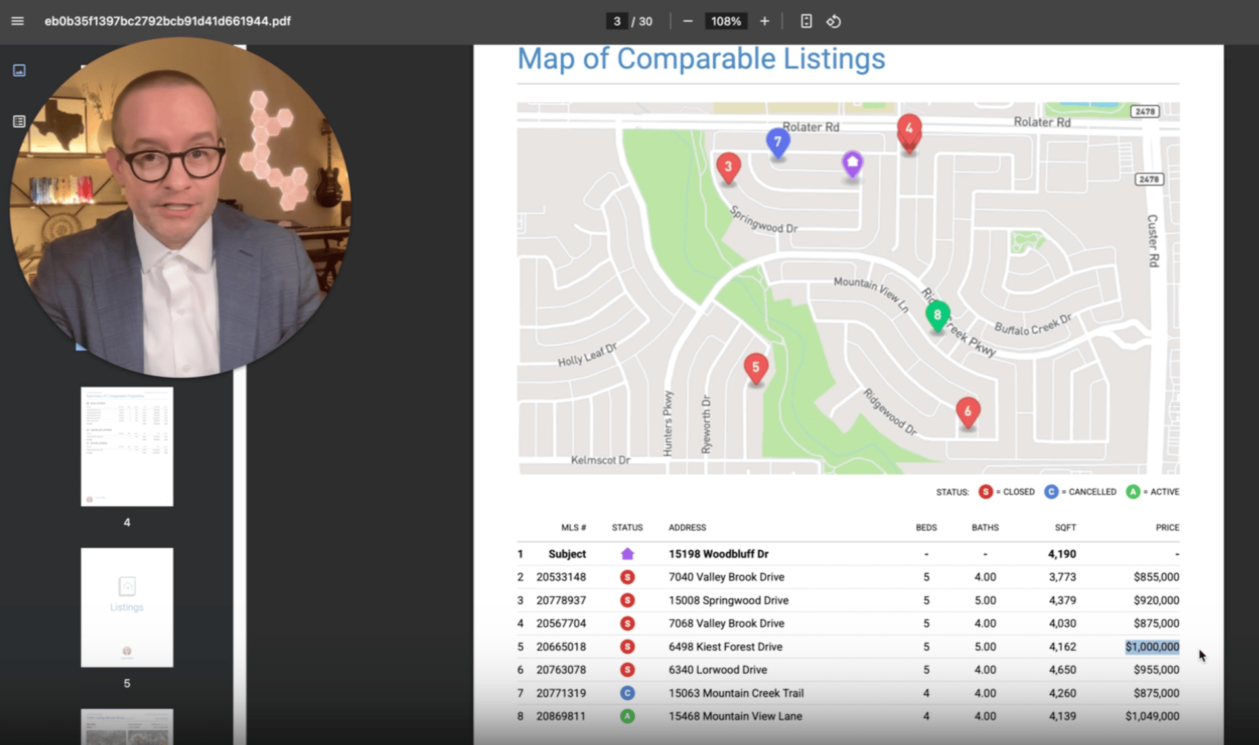Click the 15198 Woodbluff Dr subject address

718,554
